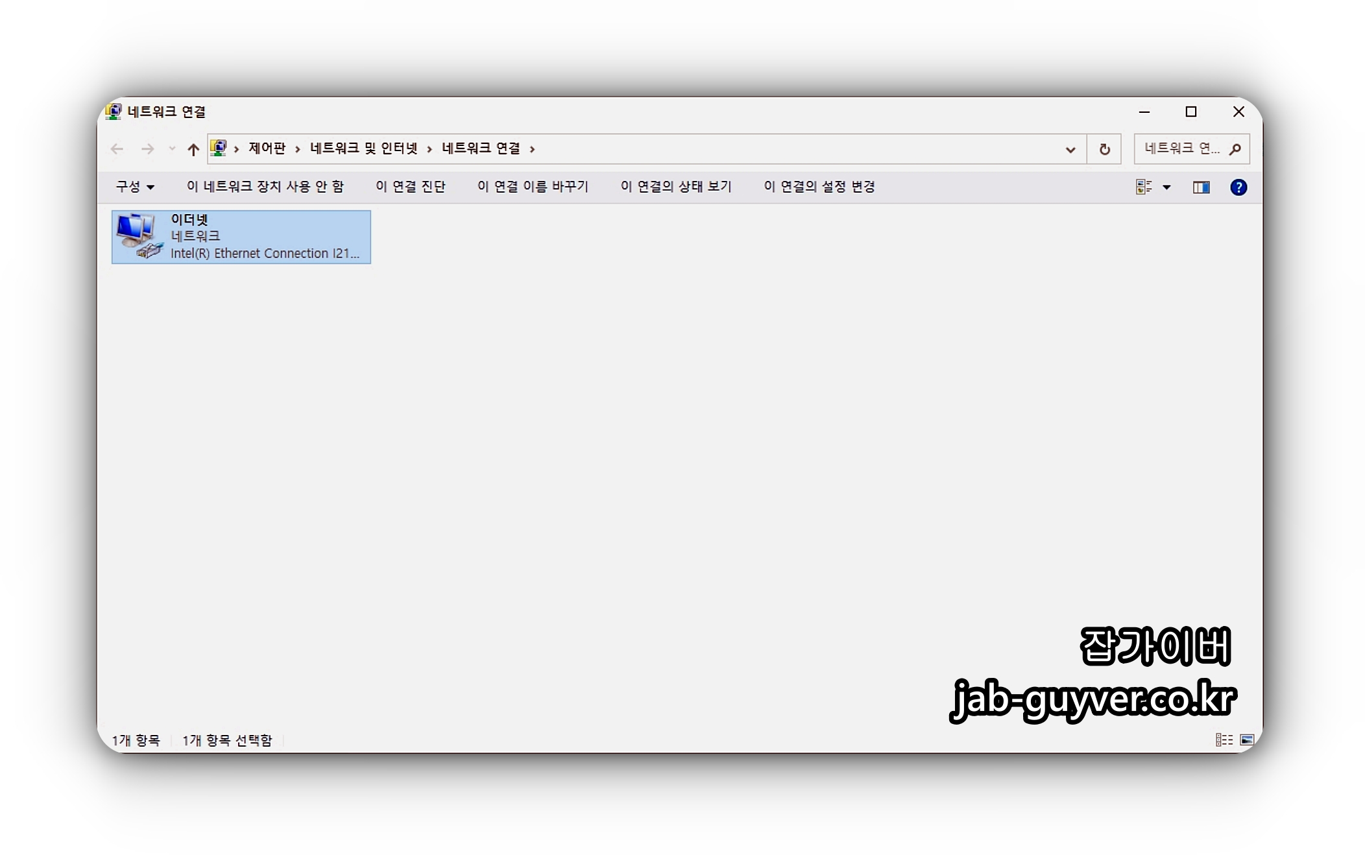1365x855 pixels.
Task: Click 이 연결의 상태 보기
Action: click(675, 187)
